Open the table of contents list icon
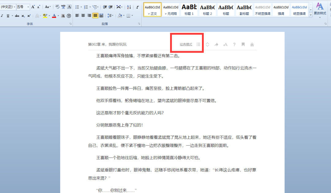This screenshot has width=331, height=193. 198,44
